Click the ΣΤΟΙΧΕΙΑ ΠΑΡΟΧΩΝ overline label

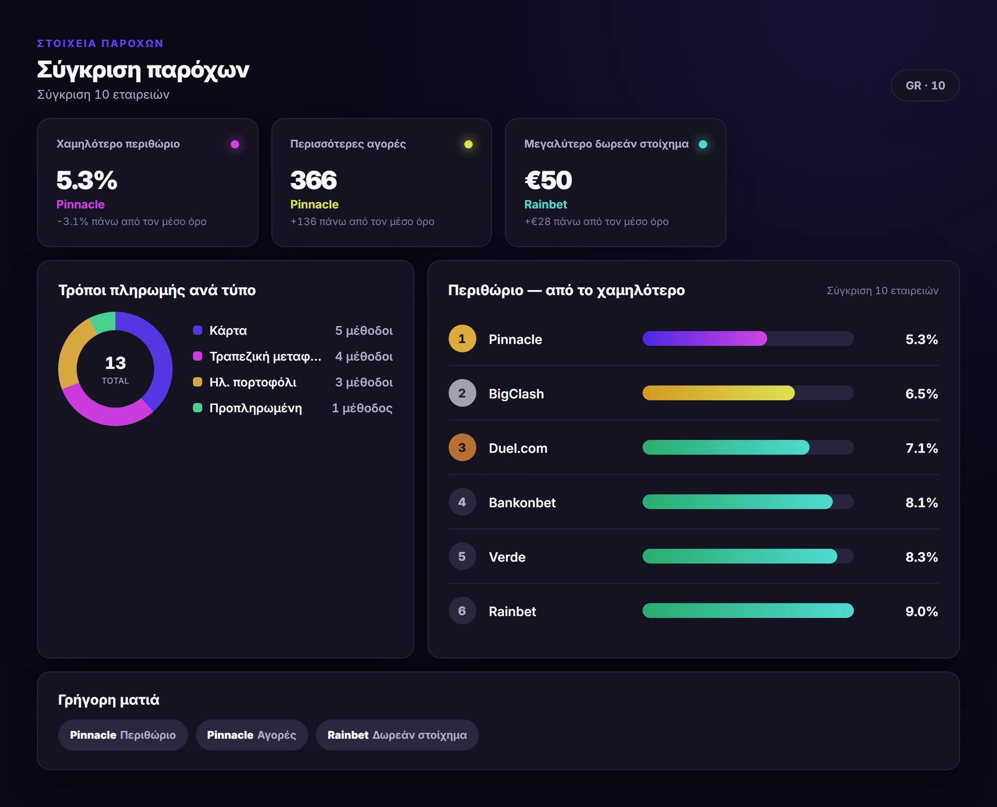click(101, 44)
